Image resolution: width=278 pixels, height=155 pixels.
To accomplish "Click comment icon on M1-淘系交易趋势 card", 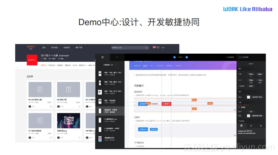I will coord(51,138).
